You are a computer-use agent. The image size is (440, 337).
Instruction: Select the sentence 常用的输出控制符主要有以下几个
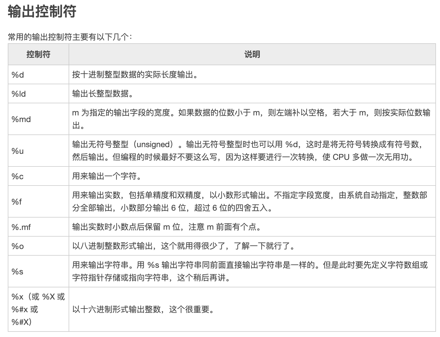(70, 37)
